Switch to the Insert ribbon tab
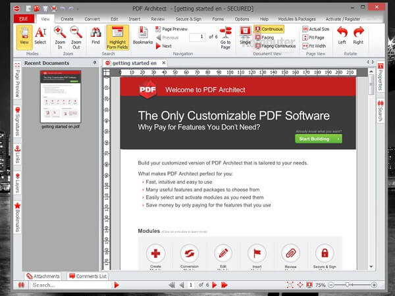 [x=134, y=19]
